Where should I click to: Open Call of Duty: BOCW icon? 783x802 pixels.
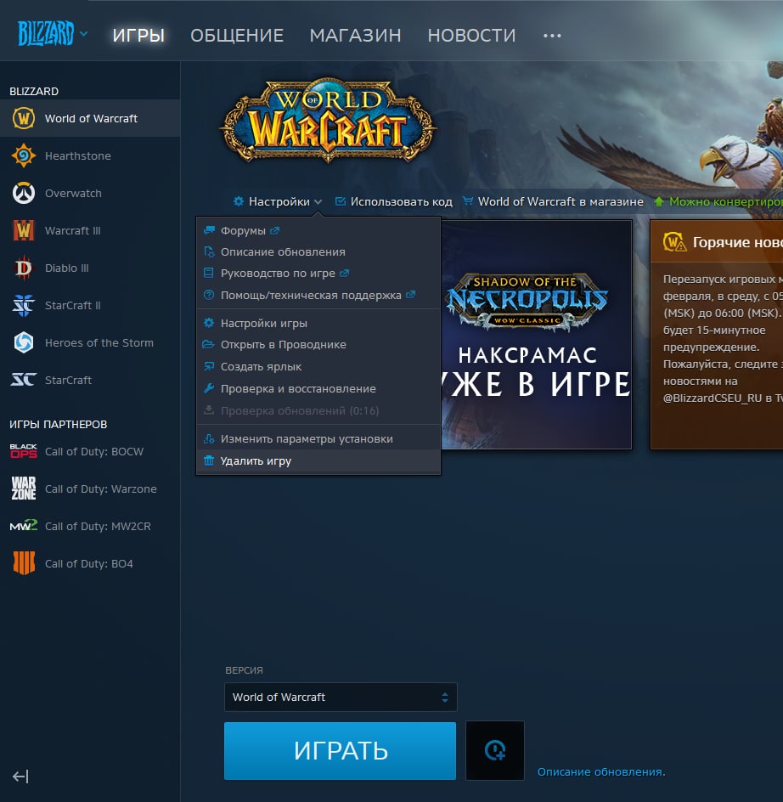(24, 451)
